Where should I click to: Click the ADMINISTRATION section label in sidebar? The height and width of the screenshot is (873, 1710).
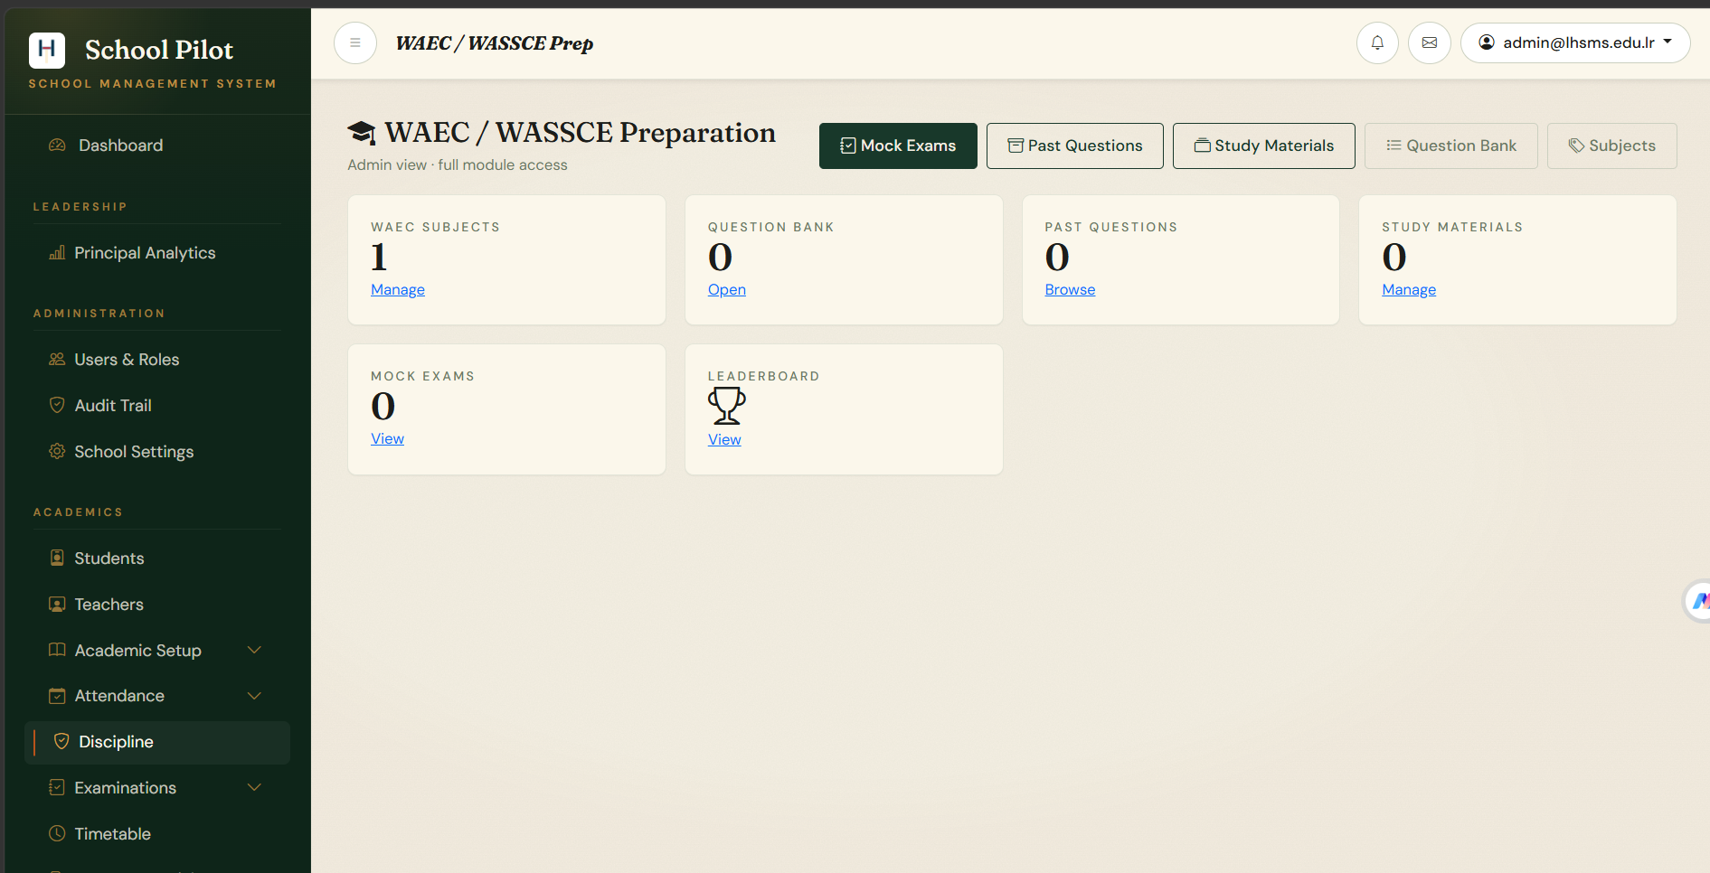pyautogui.click(x=99, y=314)
